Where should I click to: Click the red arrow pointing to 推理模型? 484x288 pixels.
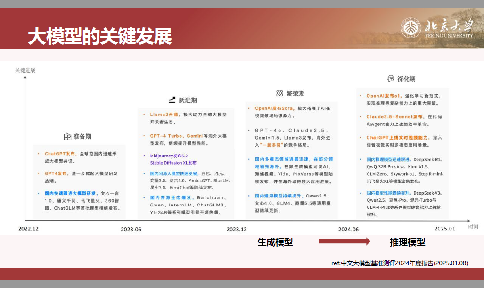pyautogui.click(x=344, y=241)
